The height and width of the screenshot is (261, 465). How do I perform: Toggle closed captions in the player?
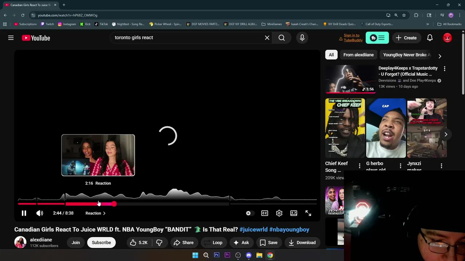[x=264, y=213]
